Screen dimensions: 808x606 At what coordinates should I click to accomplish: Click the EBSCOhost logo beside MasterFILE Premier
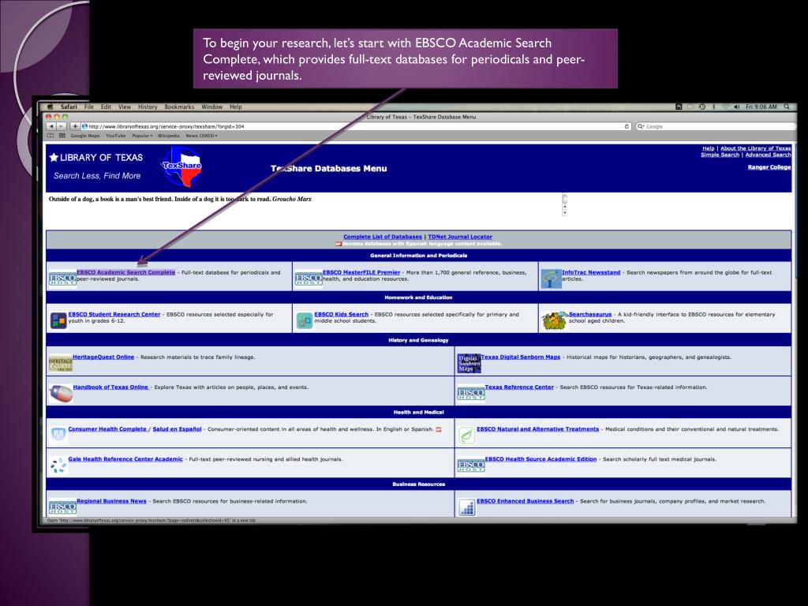[309, 279]
